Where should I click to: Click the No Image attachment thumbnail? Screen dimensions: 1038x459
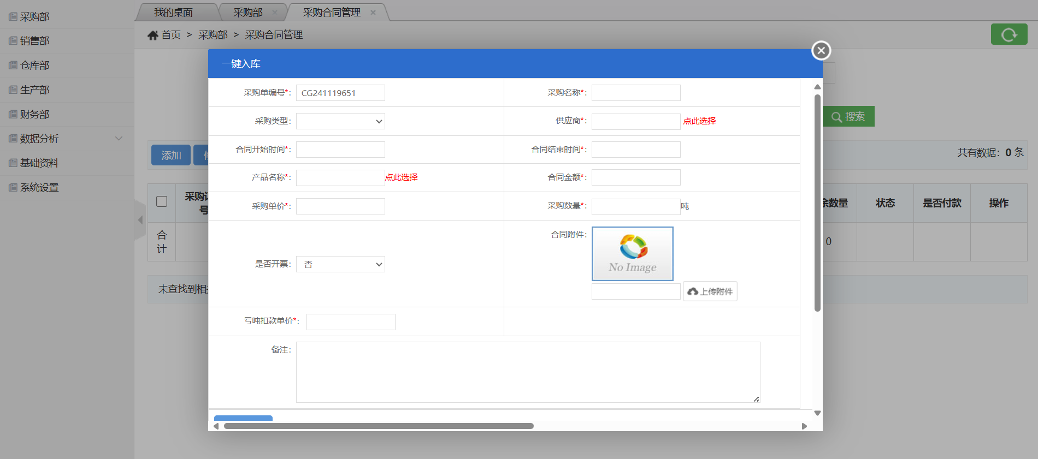pos(632,254)
